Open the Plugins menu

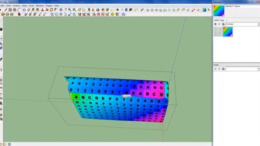(49, 6)
